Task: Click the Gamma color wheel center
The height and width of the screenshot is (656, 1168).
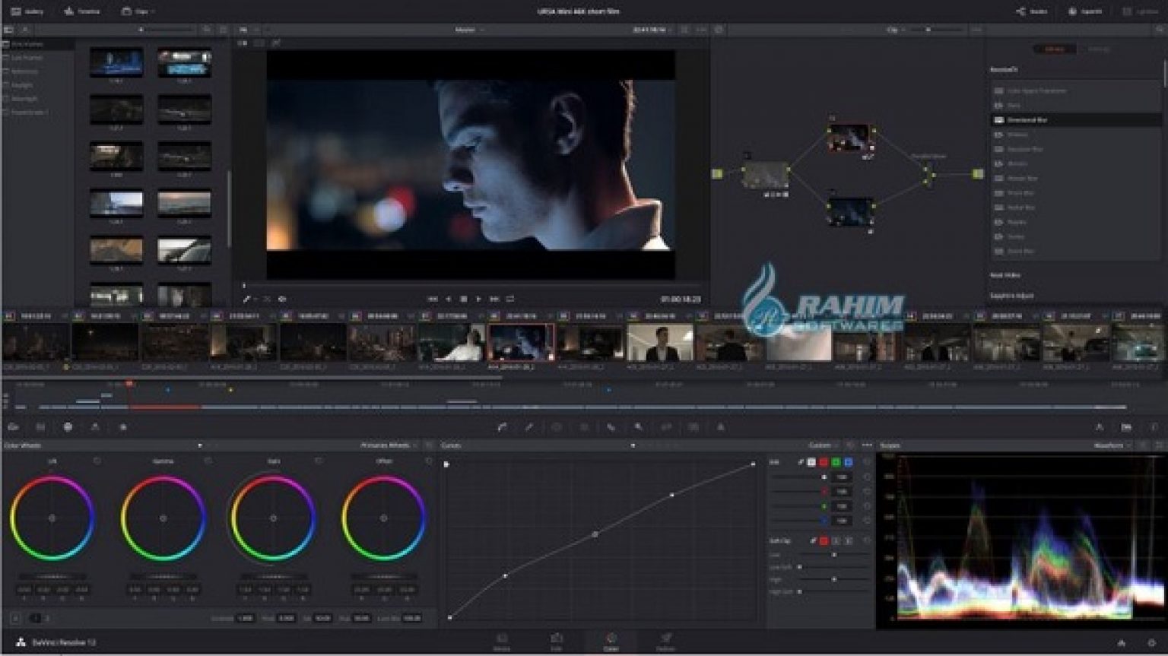Action: click(x=163, y=518)
